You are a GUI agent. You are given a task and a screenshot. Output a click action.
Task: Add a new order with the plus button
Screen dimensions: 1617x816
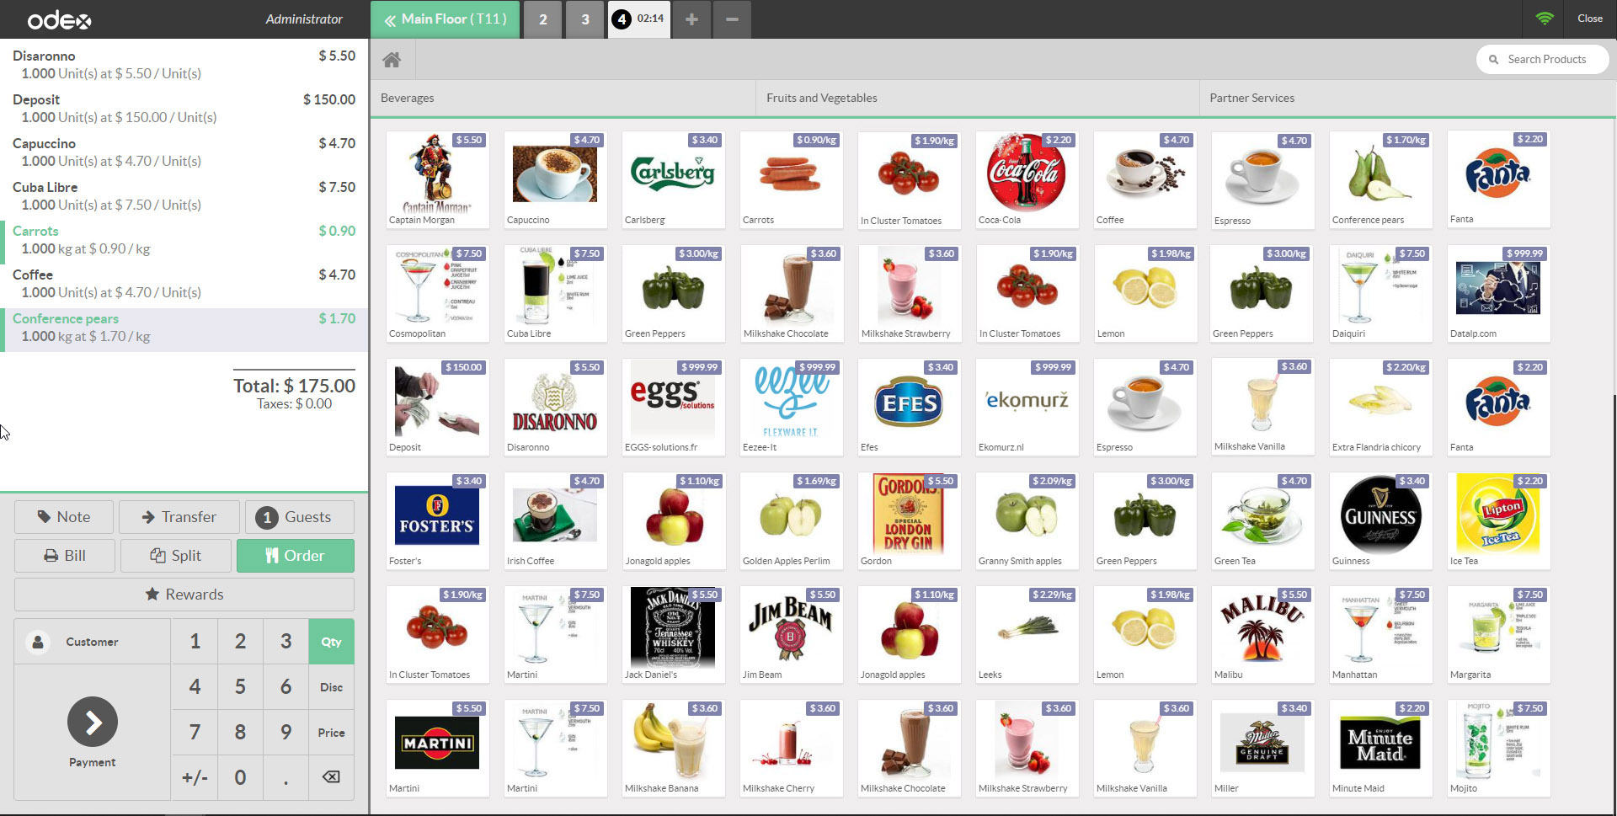[x=691, y=19]
